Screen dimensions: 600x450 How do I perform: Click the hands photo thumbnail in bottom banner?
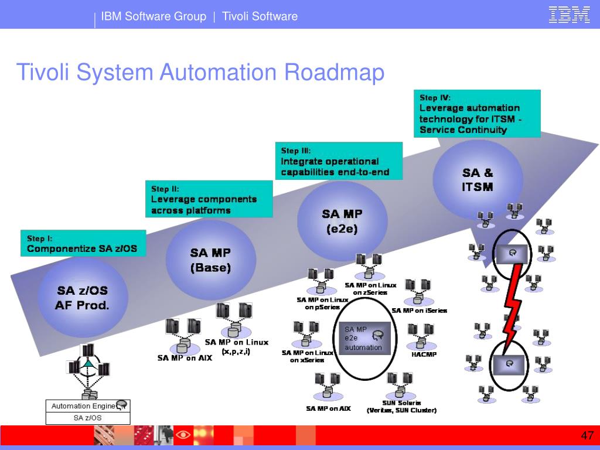(x=104, y=435)
